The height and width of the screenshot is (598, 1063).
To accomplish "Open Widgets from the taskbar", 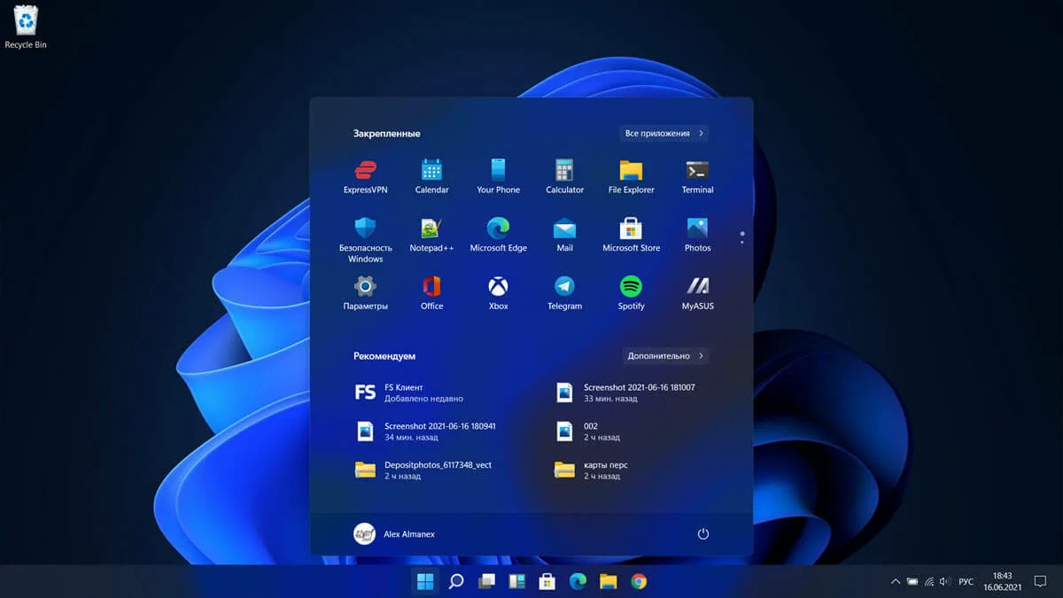I will [x=516, y=581].
